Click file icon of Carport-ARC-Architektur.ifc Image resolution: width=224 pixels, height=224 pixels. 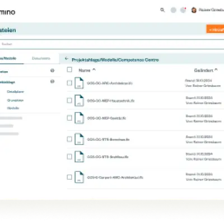click(x=79, y=177)
